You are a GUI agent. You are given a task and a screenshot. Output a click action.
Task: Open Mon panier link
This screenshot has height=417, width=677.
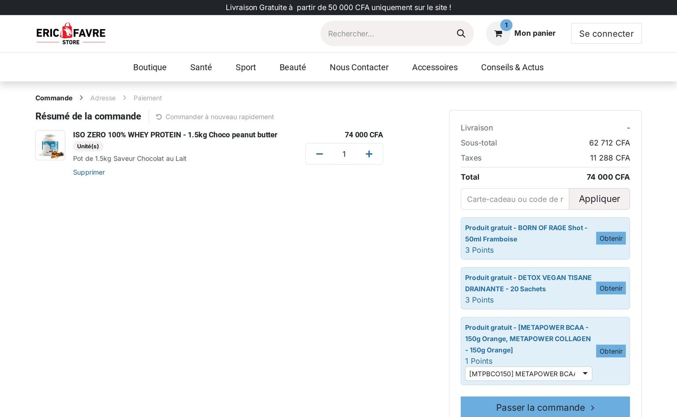tap(535, 33)
